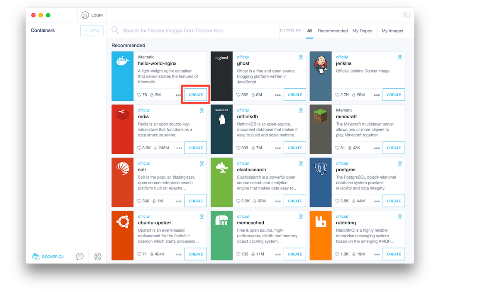Click the heart icon on redis card

[139, 148]
